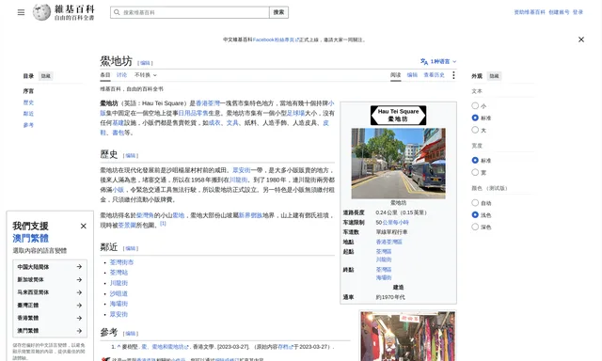Edit the 歷史 section
The image size is (602, 361).
(x=131, y=156)
